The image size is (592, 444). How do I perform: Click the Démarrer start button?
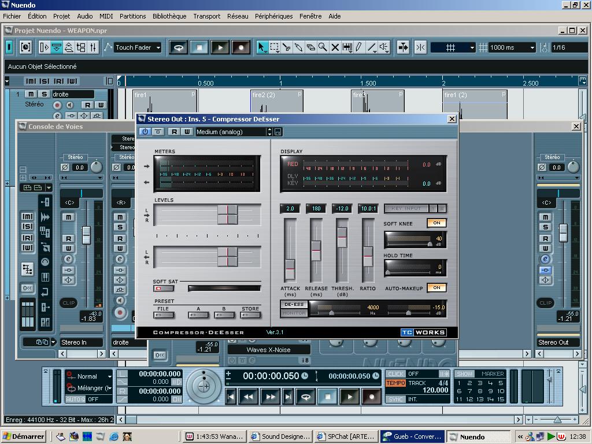tap(24, 436)
